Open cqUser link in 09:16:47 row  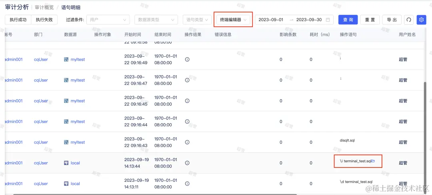41,80
